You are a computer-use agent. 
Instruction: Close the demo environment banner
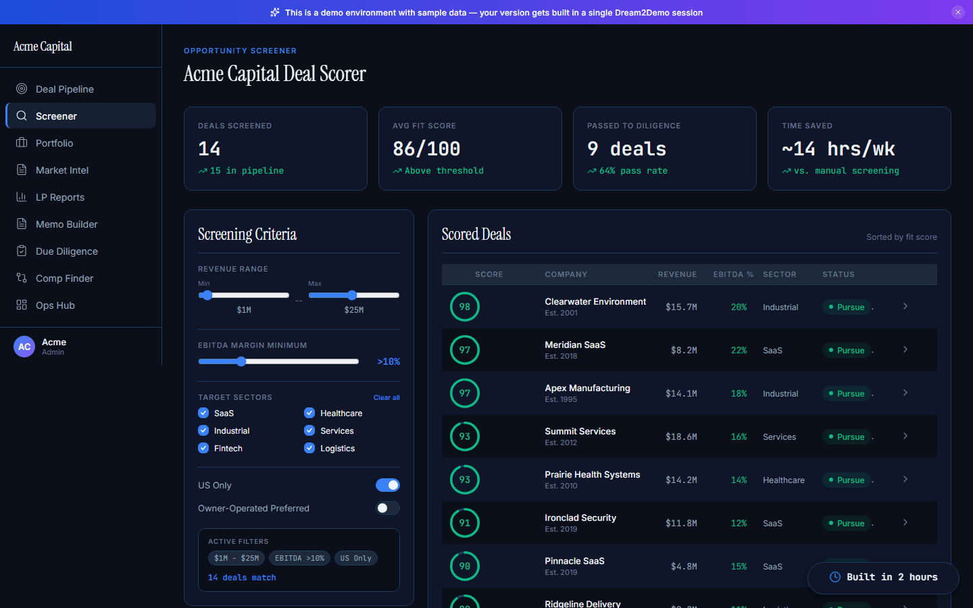pyautogui.click(x=957, y=12)
